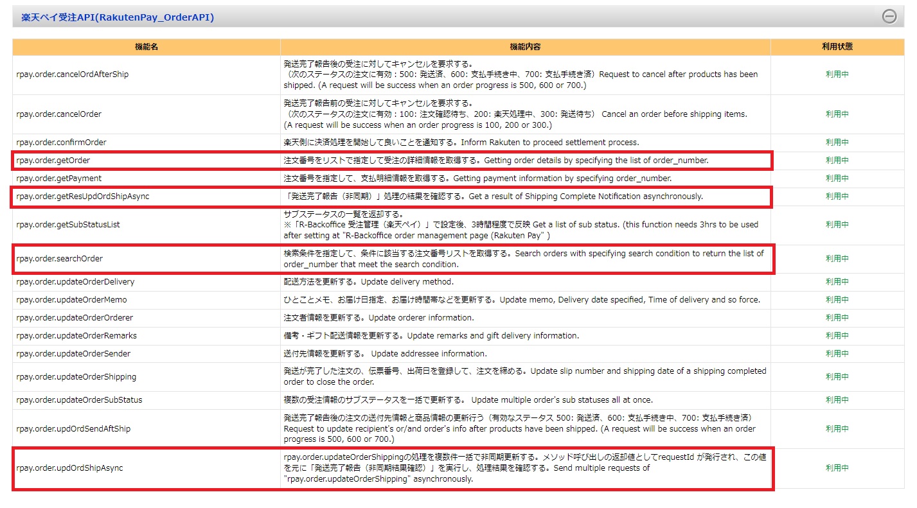Select rpay.order.confirmOrder function name
917x508 pixels.
click(x=61, y=143)
